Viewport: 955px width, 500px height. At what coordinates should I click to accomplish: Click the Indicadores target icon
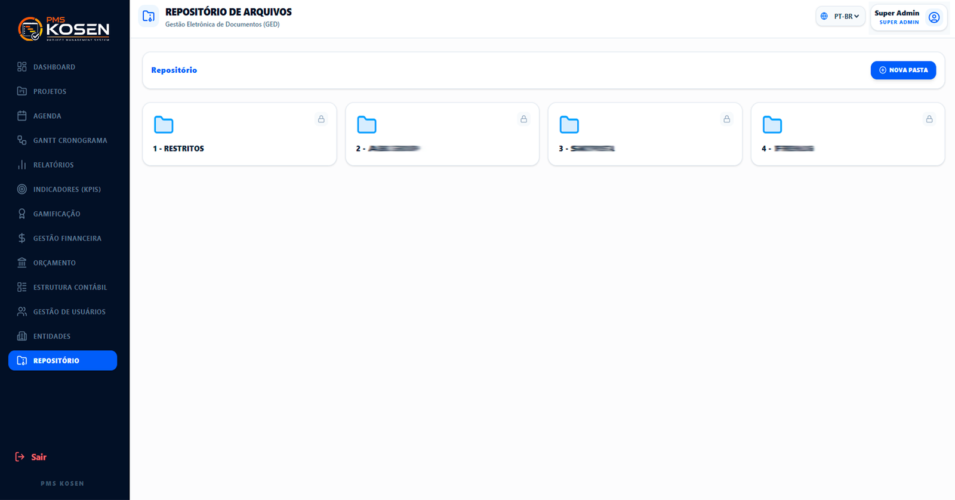click(x=22, y=189)
